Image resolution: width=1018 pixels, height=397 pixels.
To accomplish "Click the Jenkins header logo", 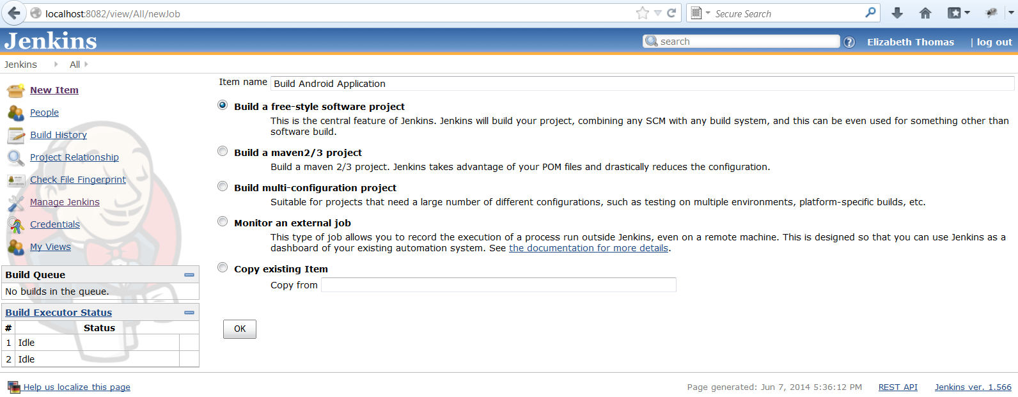I will [51, 41].
